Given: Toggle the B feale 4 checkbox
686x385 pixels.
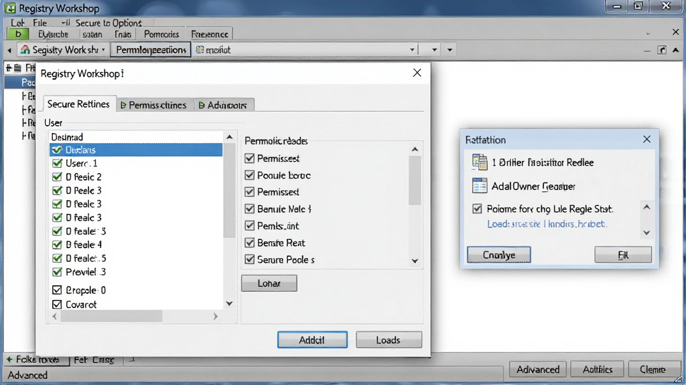Looking at the screenshot, I should coord(57,245).
